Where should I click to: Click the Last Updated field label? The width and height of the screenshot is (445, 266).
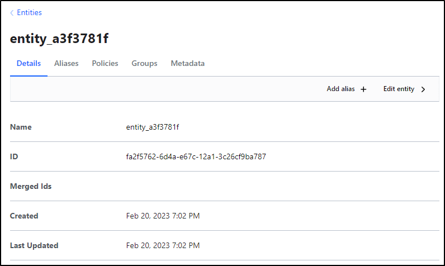coord(34,245)
